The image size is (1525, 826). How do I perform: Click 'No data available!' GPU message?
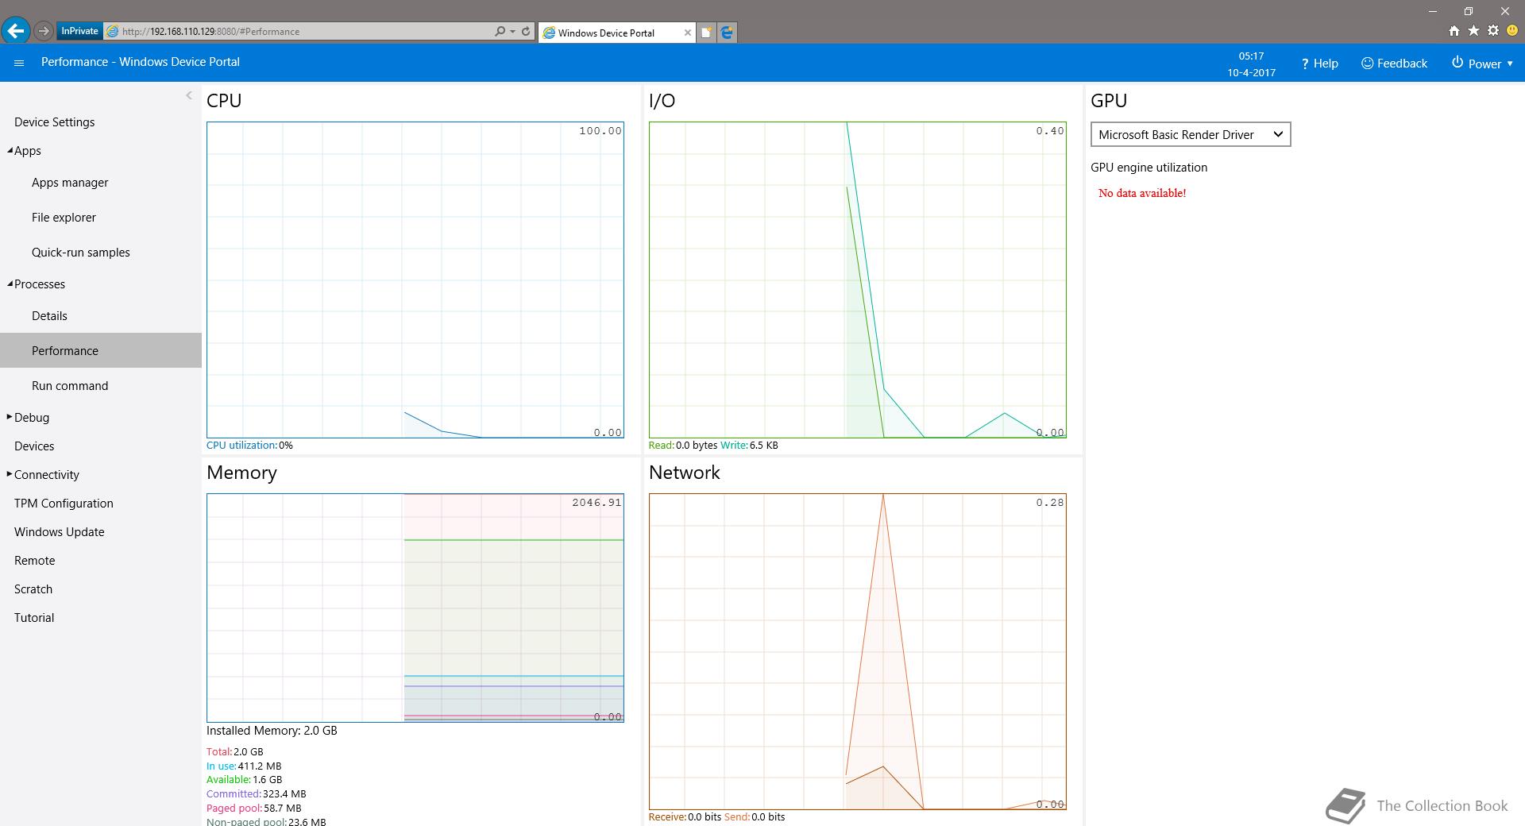(x=1142, y=193)
